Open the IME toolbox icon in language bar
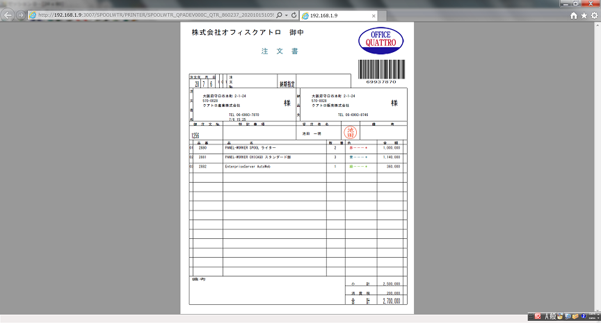 [x=576, y=317]
